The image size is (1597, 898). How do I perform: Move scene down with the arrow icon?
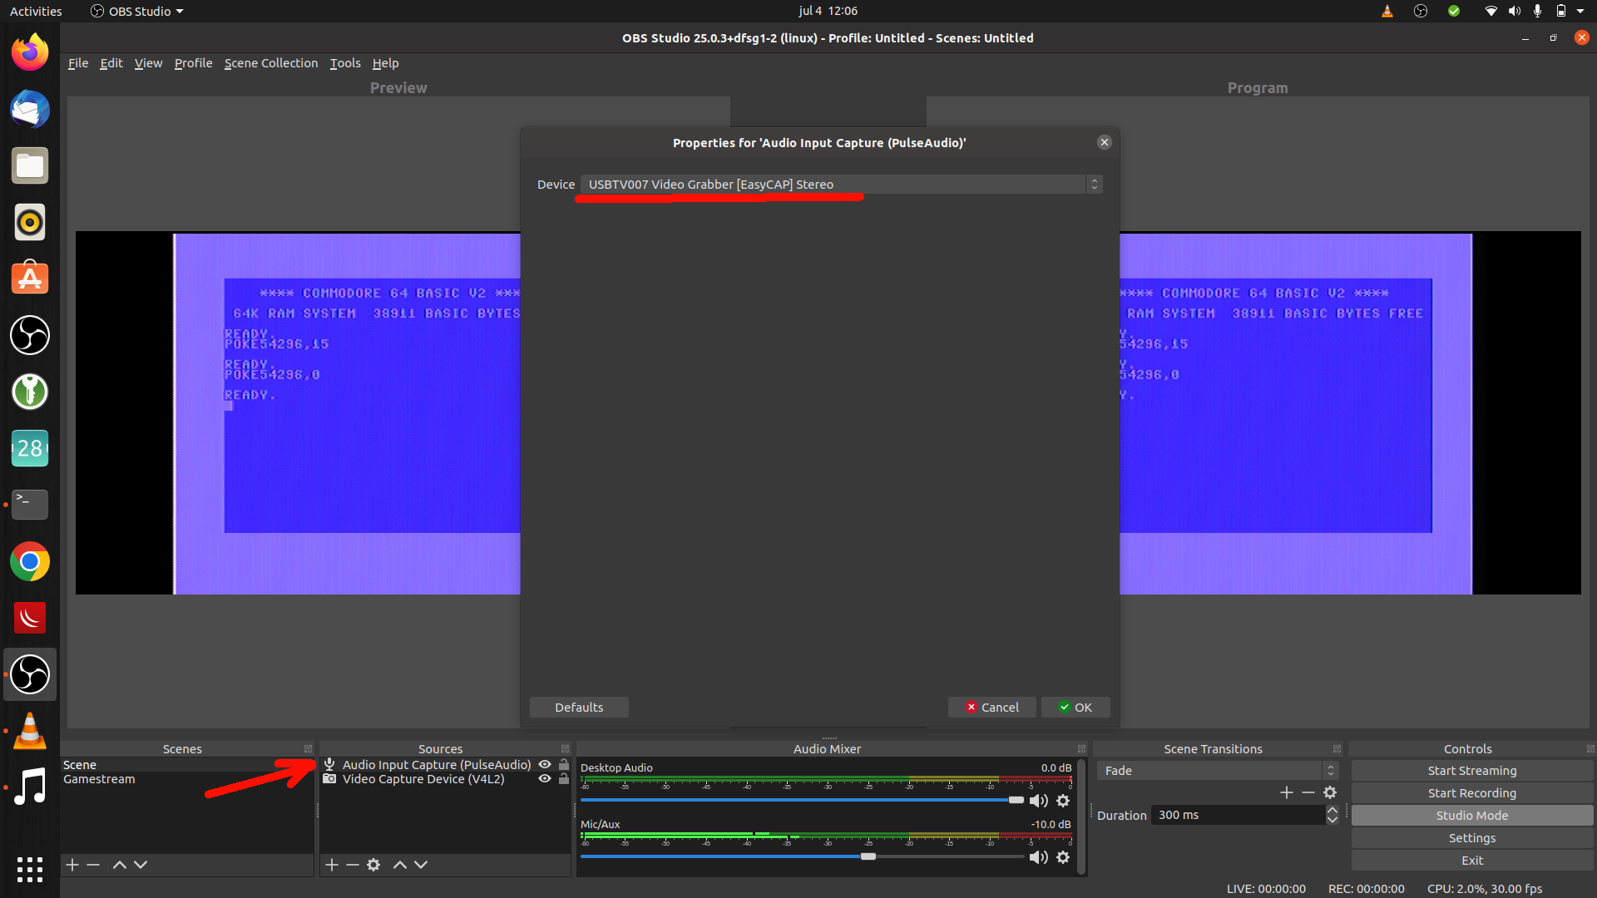(x=141, y=865)
